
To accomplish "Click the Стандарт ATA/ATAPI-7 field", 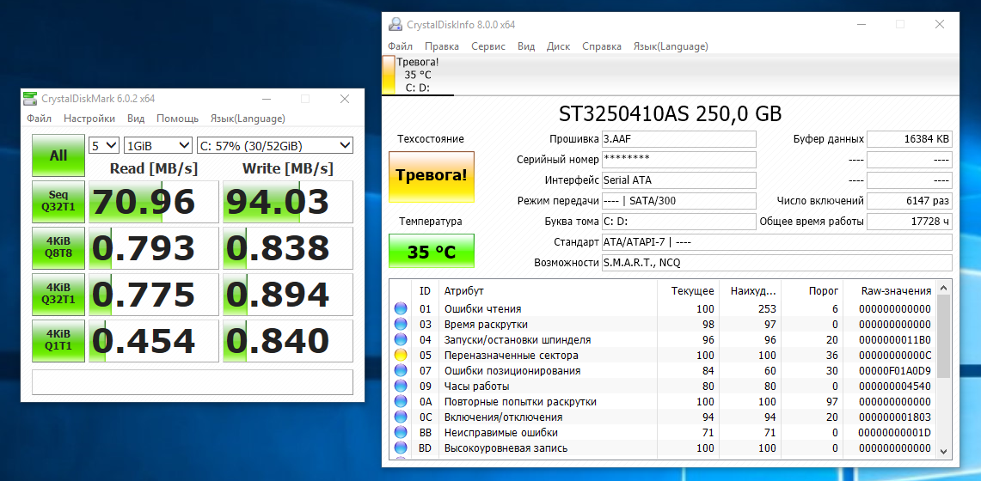I will point(777,241).
